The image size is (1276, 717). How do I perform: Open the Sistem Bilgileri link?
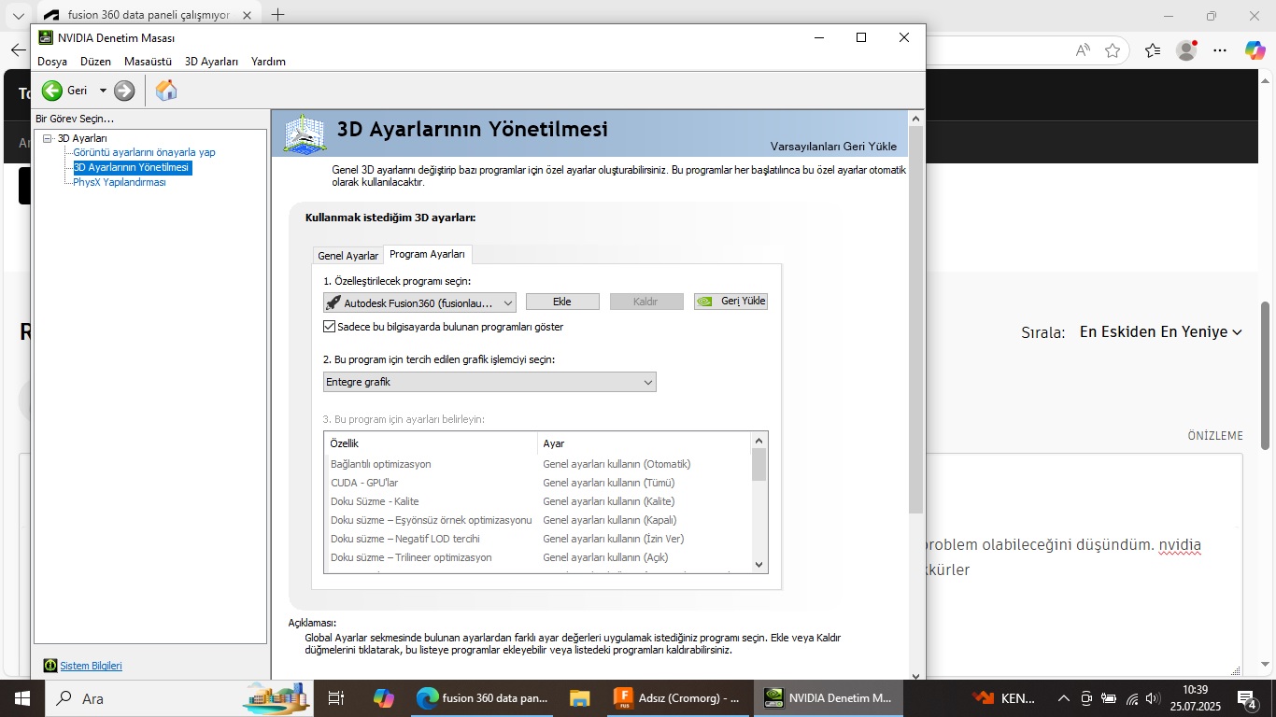92,666
